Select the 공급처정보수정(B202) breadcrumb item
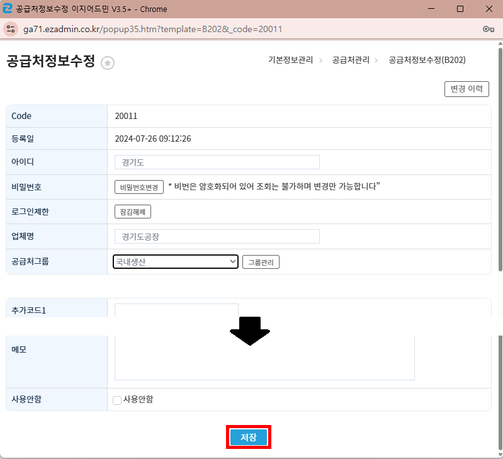 coord(427,60)
